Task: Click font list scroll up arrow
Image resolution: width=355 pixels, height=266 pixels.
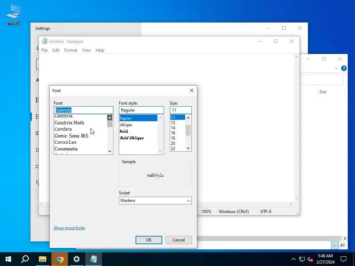Action: pyautogui.click(x=110, y=118)
